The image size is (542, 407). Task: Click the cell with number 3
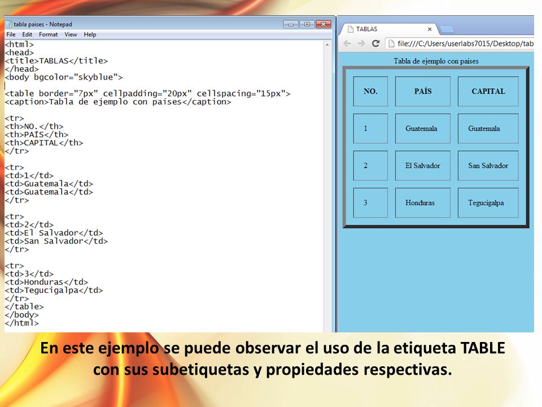pyautogui.click(x=370, y=203)
